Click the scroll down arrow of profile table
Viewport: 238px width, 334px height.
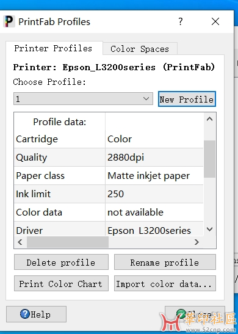[209, 229]
